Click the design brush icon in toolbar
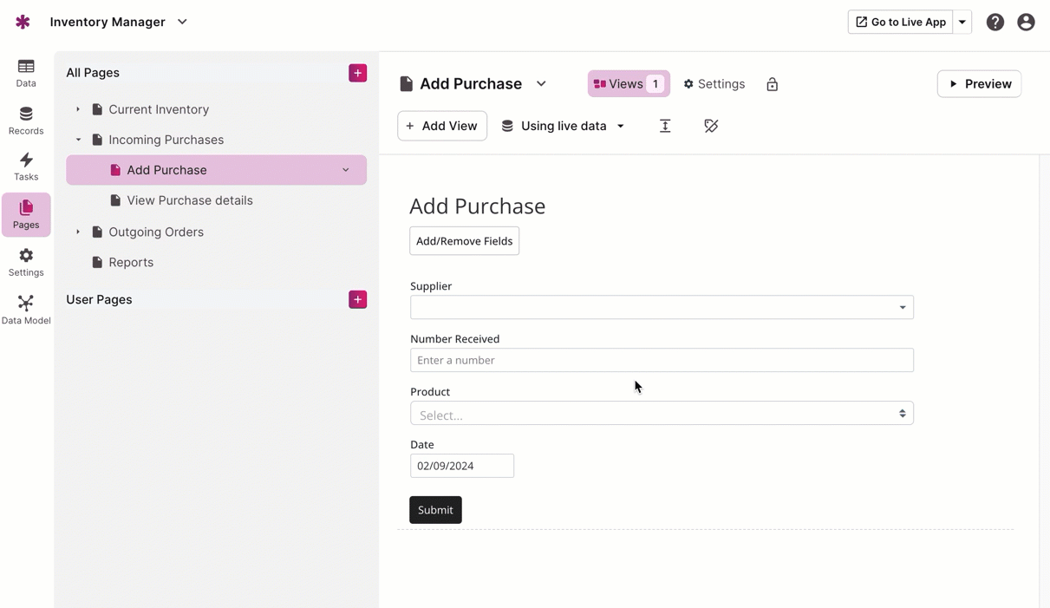Viewport: 1050px width, 608px height. (x=711, y=126)
